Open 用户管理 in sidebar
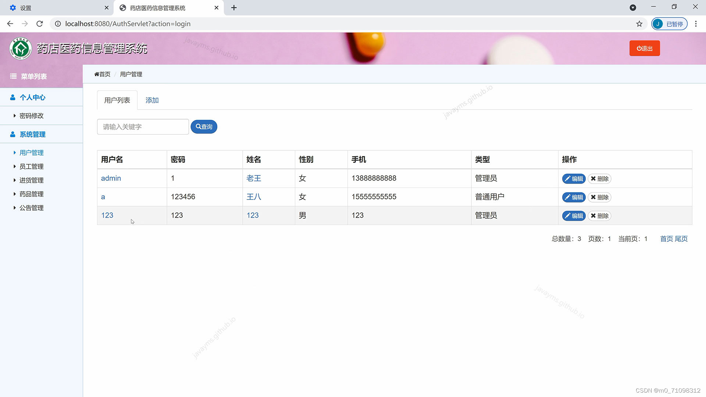 (x=31, y=153)
